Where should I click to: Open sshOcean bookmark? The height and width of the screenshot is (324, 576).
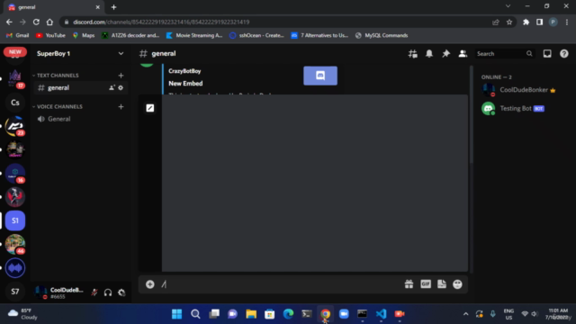pyautogui.click(x=256, y=35)
